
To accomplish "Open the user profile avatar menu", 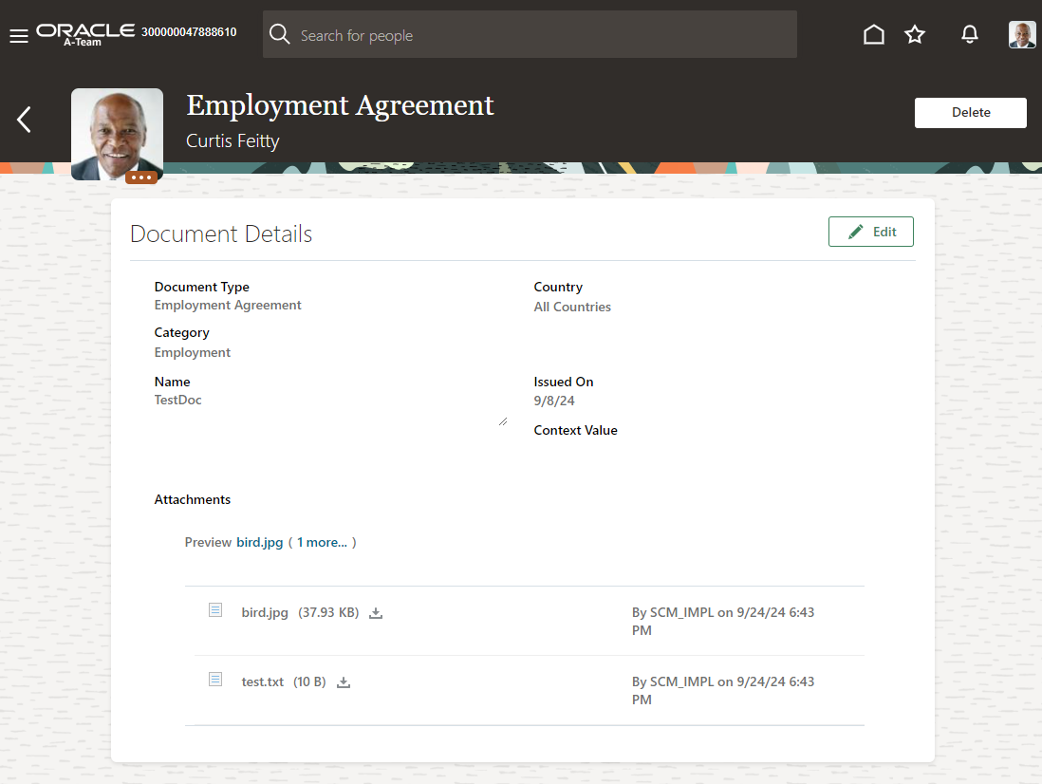I will [x=1021, y=35].
